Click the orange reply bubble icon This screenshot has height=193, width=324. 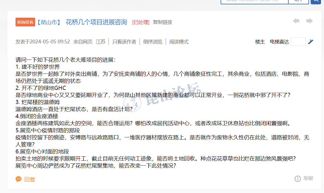18,179
